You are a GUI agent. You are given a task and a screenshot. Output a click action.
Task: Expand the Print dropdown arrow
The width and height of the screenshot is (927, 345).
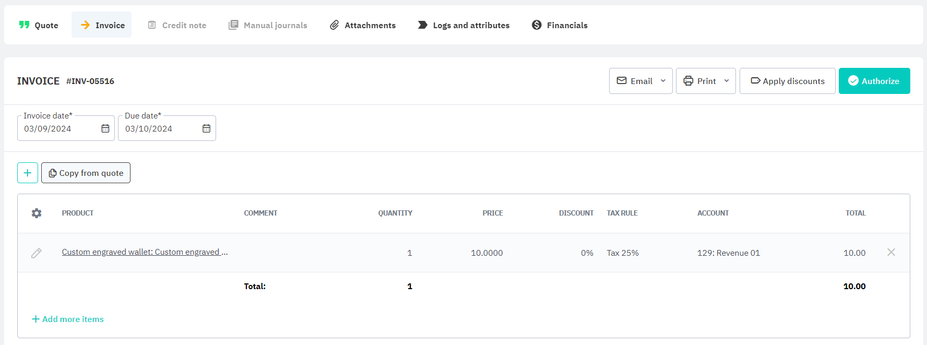tap(726, 81)
